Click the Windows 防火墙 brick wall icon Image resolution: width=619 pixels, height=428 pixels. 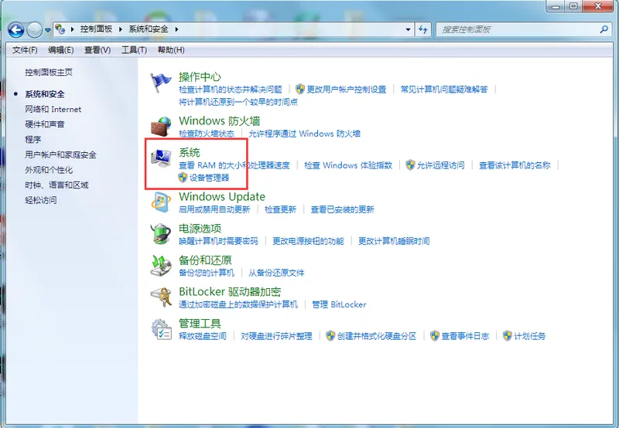coord(161,126)
